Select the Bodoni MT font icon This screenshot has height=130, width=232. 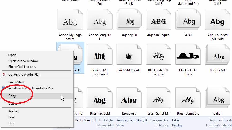pos(218,54)
